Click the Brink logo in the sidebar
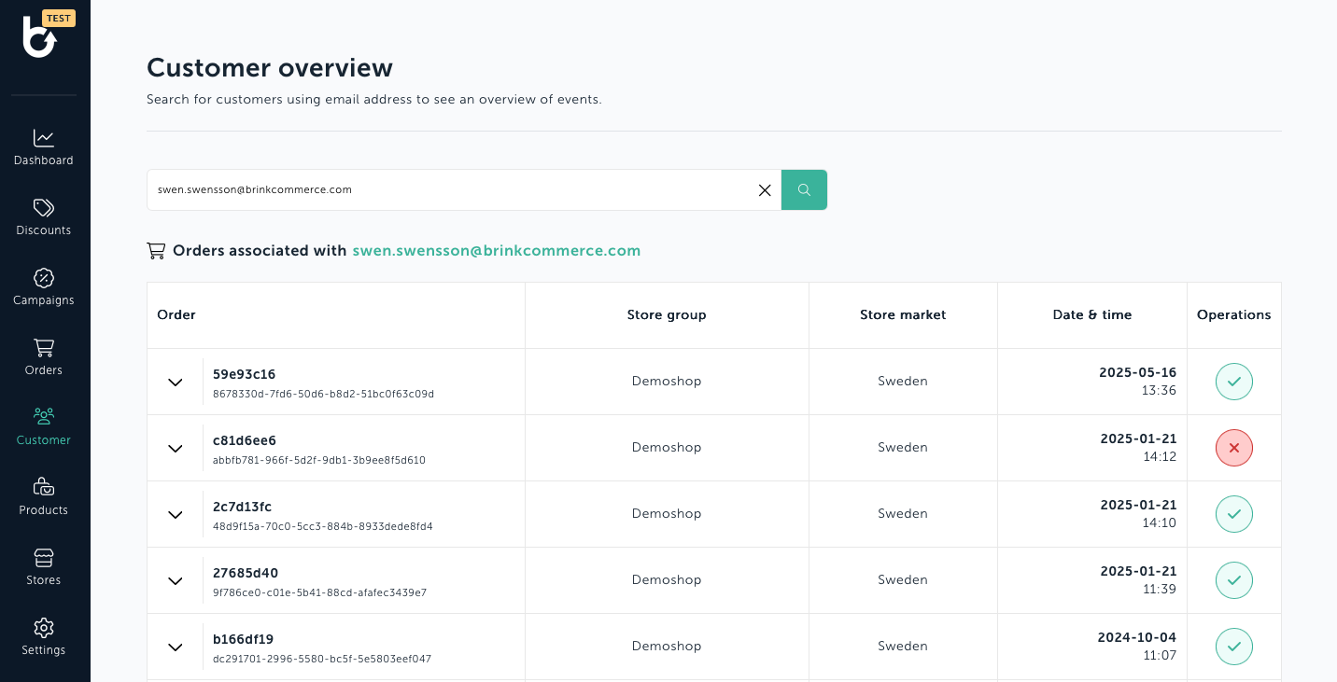 tap(39, 37)
